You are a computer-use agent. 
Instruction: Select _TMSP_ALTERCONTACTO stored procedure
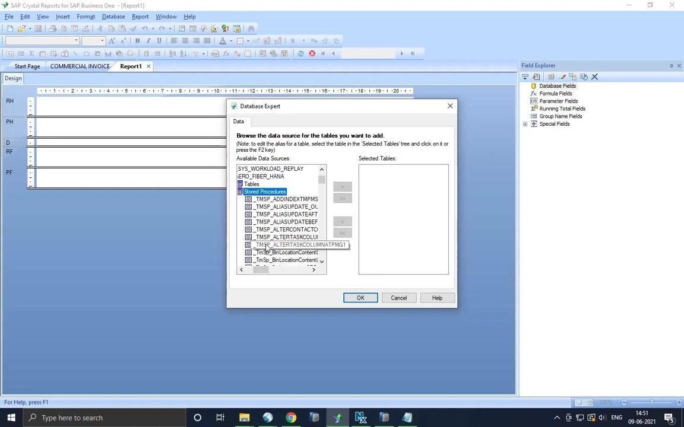286,230
